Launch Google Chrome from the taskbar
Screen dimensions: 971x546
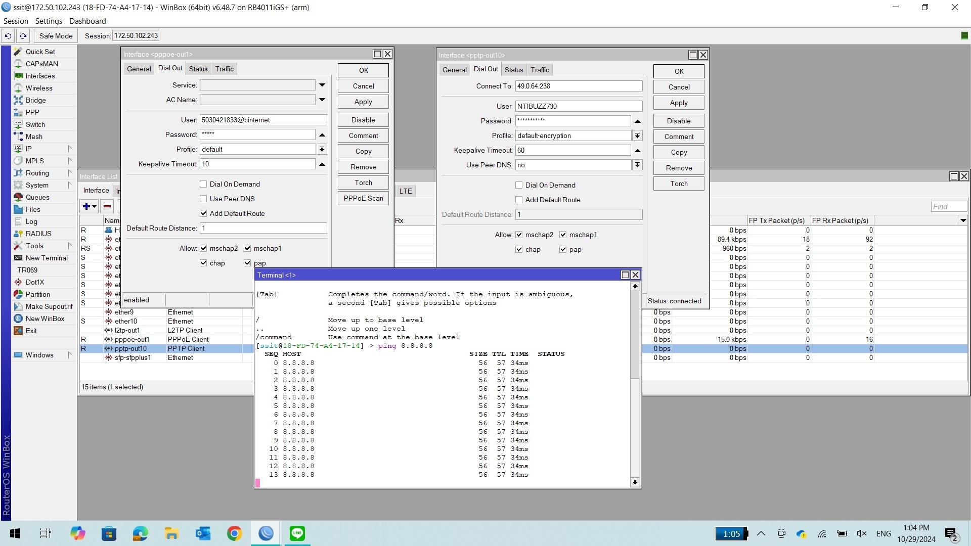tap(234, 533)
